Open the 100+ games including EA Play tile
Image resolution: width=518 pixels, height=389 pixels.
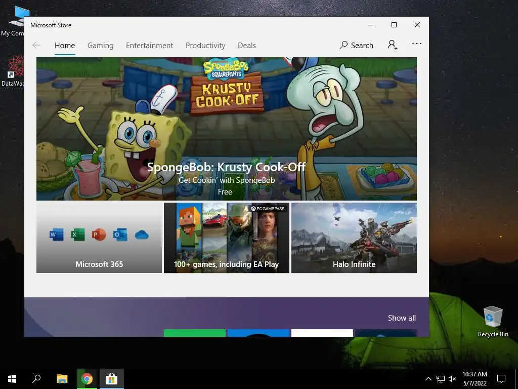tap(226, 238)
